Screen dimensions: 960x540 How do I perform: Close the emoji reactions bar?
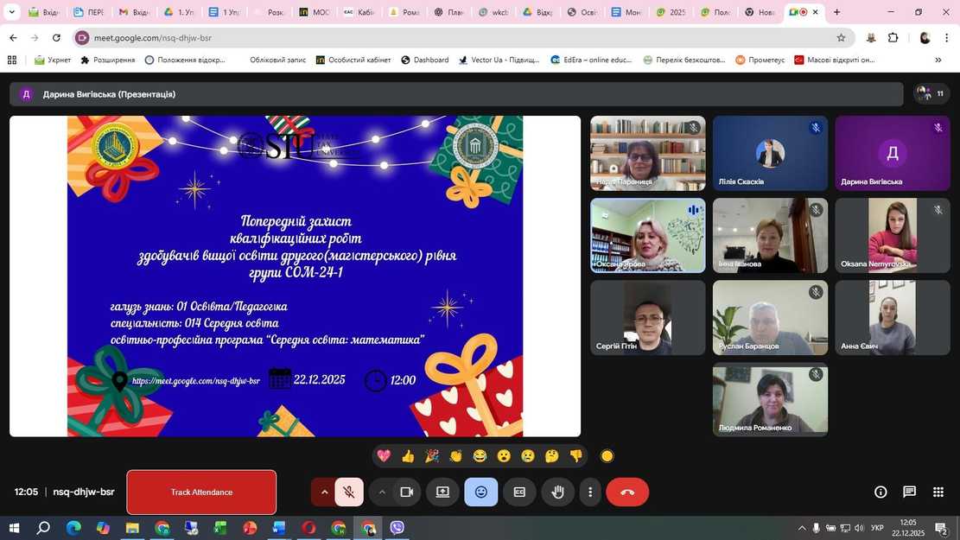(481, 492)
